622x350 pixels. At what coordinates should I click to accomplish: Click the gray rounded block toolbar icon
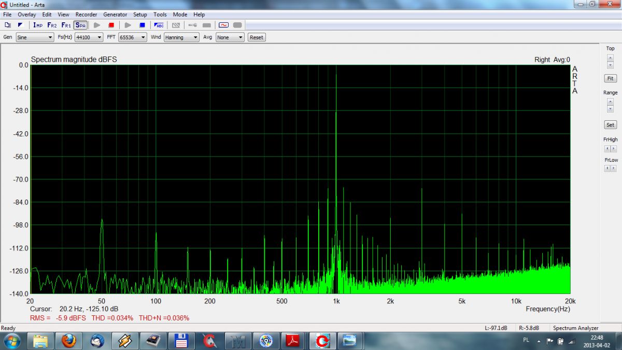(237, 25)
